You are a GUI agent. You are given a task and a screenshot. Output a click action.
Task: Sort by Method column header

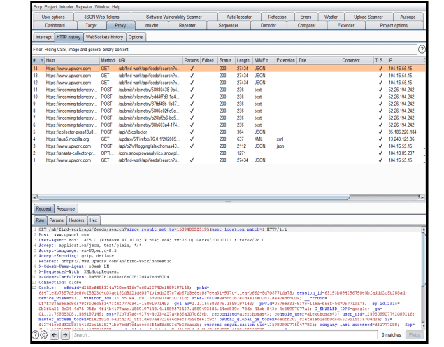108,60
